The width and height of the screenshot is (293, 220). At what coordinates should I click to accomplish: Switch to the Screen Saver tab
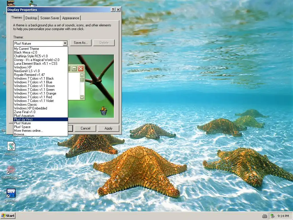tap(50, 18)
